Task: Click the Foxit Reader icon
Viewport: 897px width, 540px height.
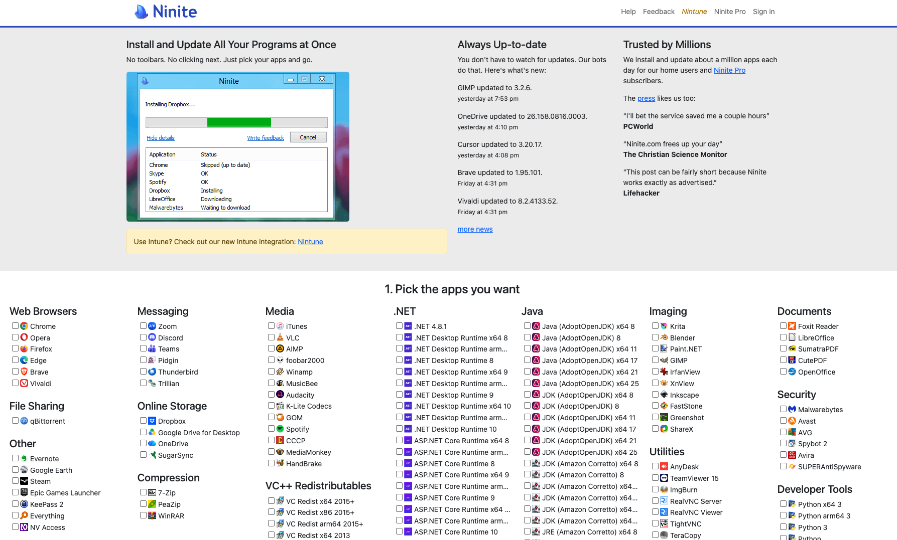Action: (792, 326)
